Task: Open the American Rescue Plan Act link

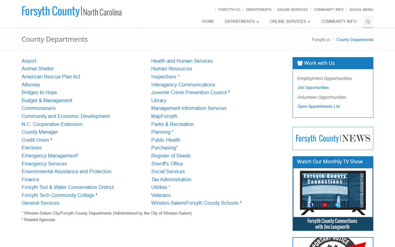Action: coord(51,77)
